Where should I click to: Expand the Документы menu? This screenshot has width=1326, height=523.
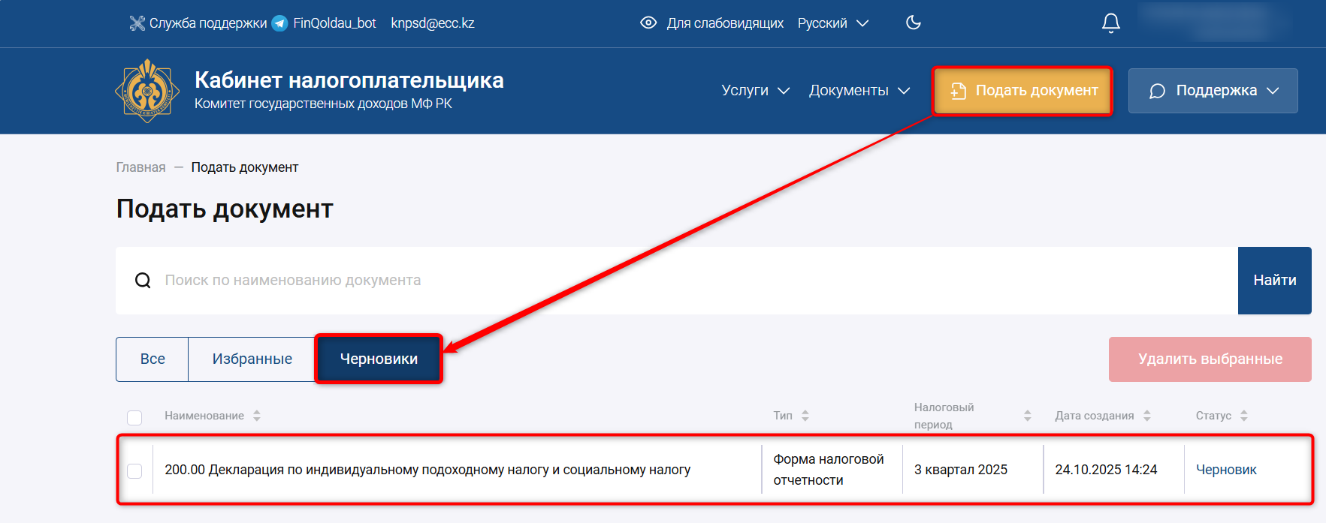[859, 91]
